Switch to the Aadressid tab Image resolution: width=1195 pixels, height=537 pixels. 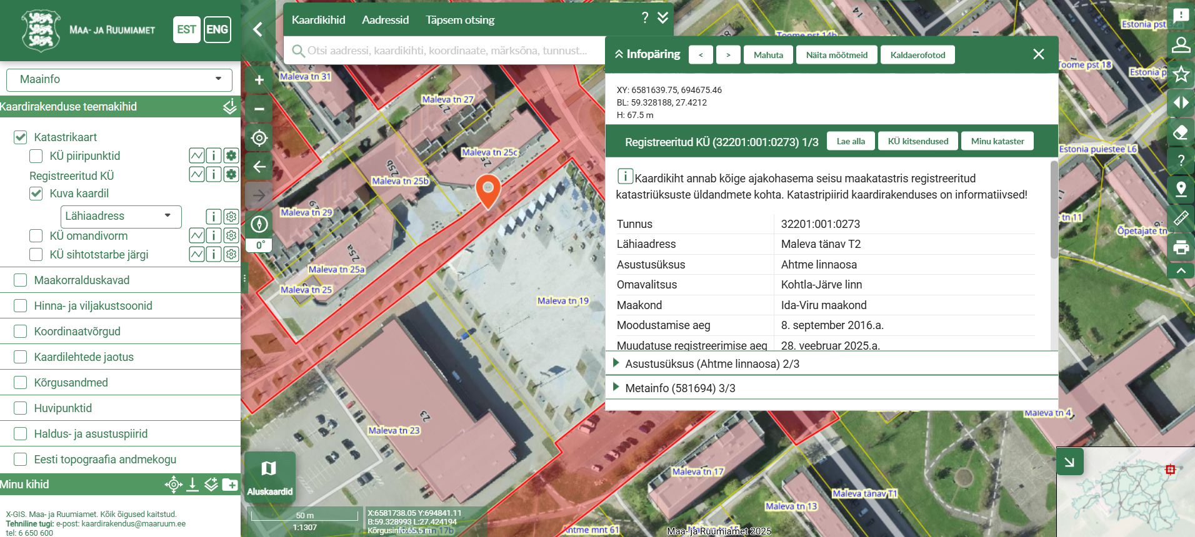coord(385,20)
